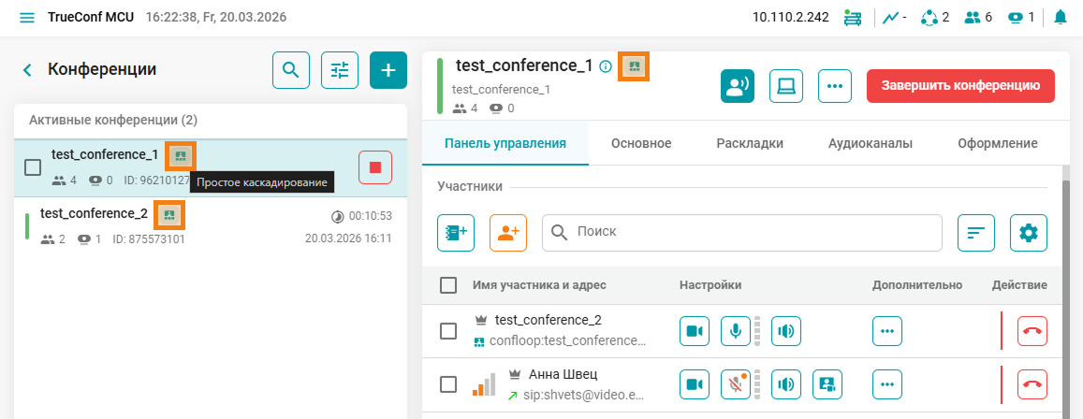Stop test_conference_1 with red square button
The width and height of the screenshot is (1083, 419).
(375, 167)
